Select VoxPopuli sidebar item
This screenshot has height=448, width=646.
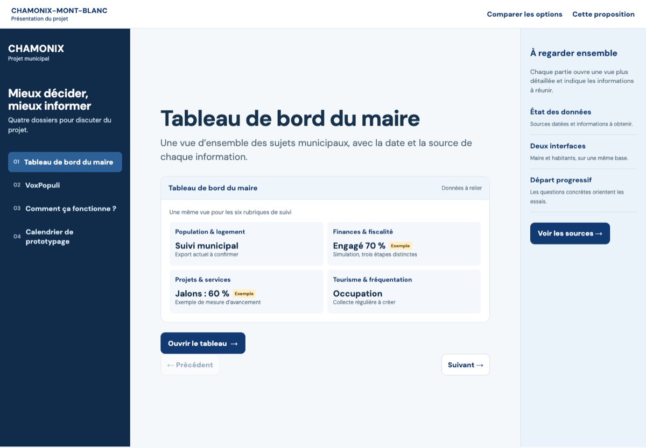[x=65, y=185]
